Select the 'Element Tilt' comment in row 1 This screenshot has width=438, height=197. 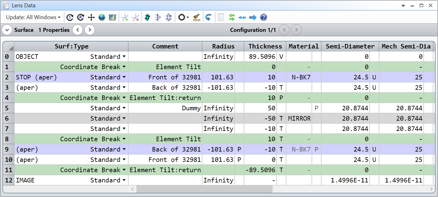165,67
